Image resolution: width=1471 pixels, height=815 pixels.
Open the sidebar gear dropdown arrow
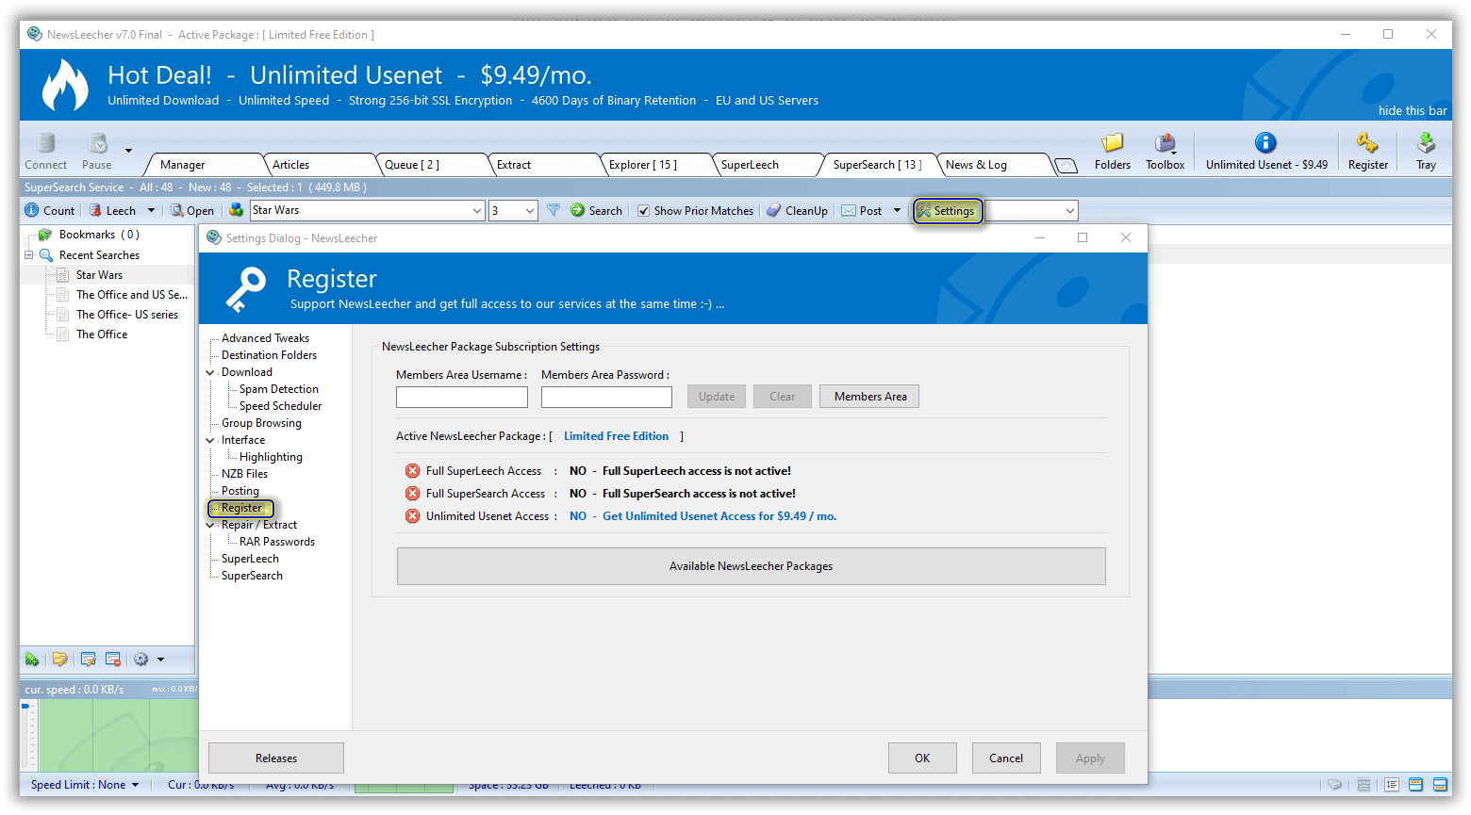click(160, 660)
